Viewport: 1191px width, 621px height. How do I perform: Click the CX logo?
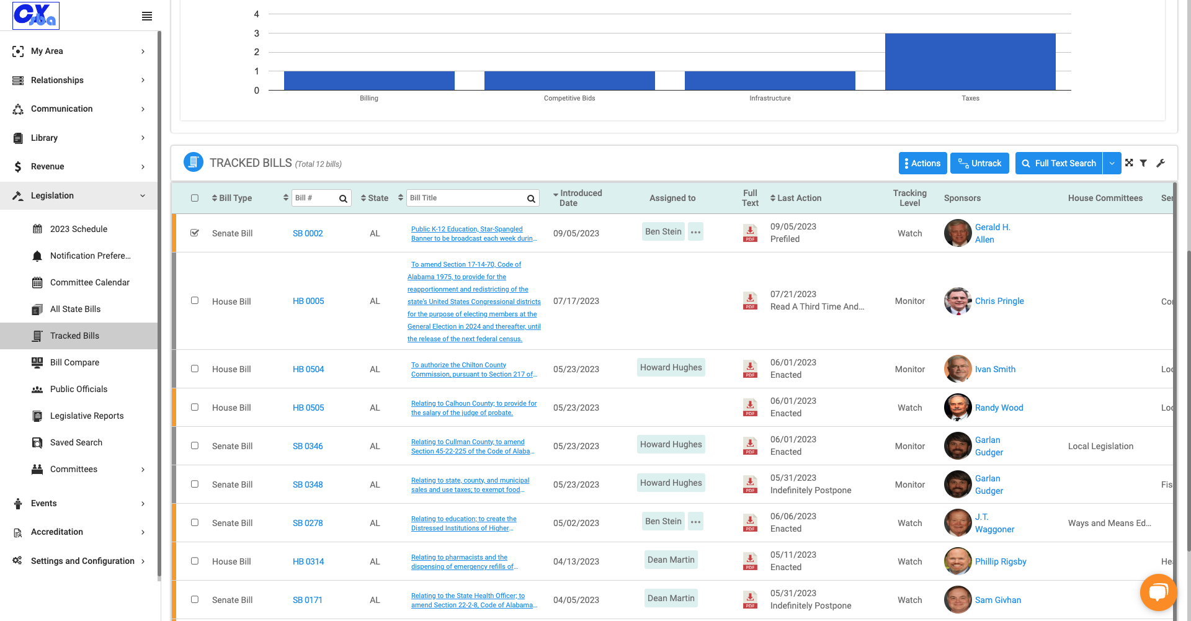point(36,16)
